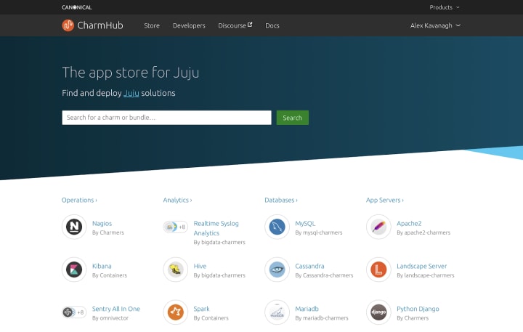The height and width of the screenshot is (332, 523).
Task: Browse the Analytics category
Action: (177, 201)
